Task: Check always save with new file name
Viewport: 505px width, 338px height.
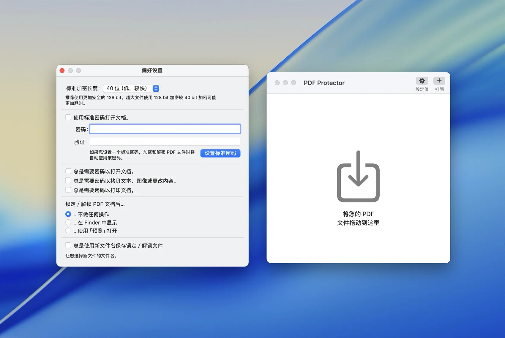Action: pos(68,245)
